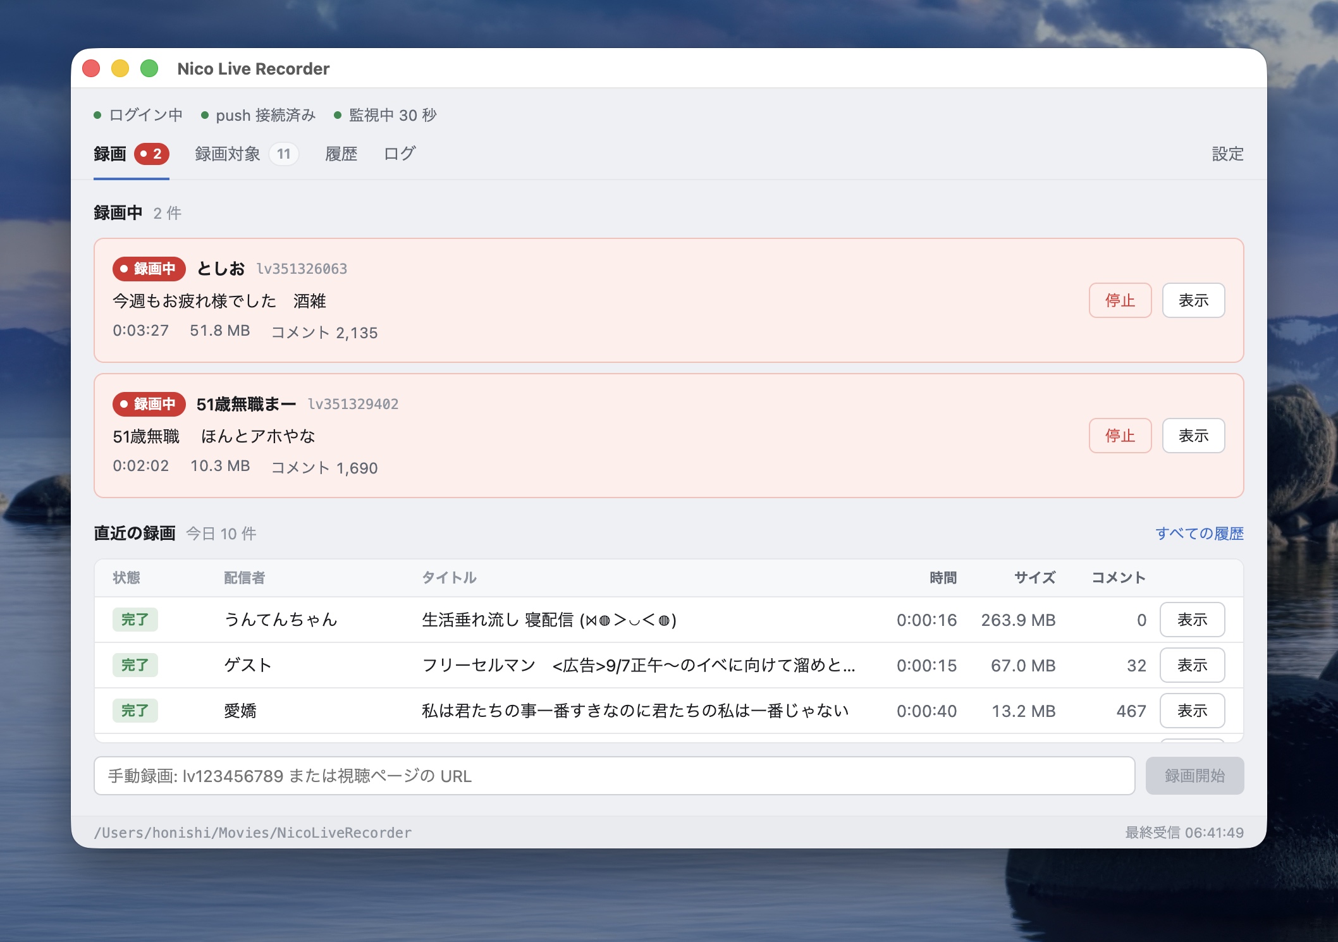Click the フリーセルマン title cell
This screenshot has width=1338, height=942.
click(x=638, y=665)
